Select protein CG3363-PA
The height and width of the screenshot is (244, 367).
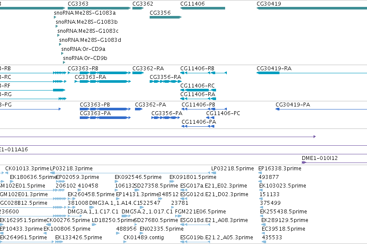pos(105,118)
